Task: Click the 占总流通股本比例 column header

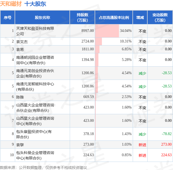Action: pyautogui.click(x=114, y=17)
